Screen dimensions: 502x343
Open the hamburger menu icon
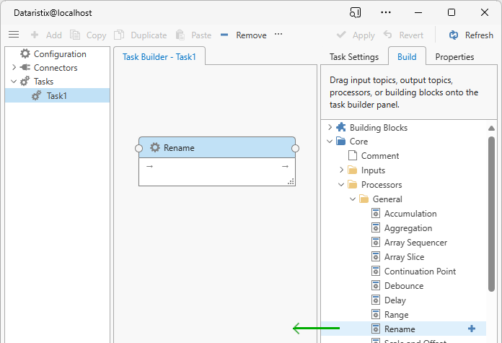tap(14, 35)
